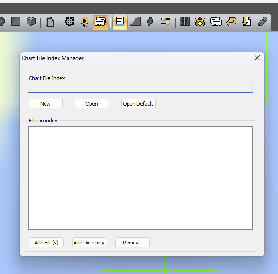This screenshot has height=274, width=278.
Task: Click the Add Directory button
Action: (x=89, y=243)
